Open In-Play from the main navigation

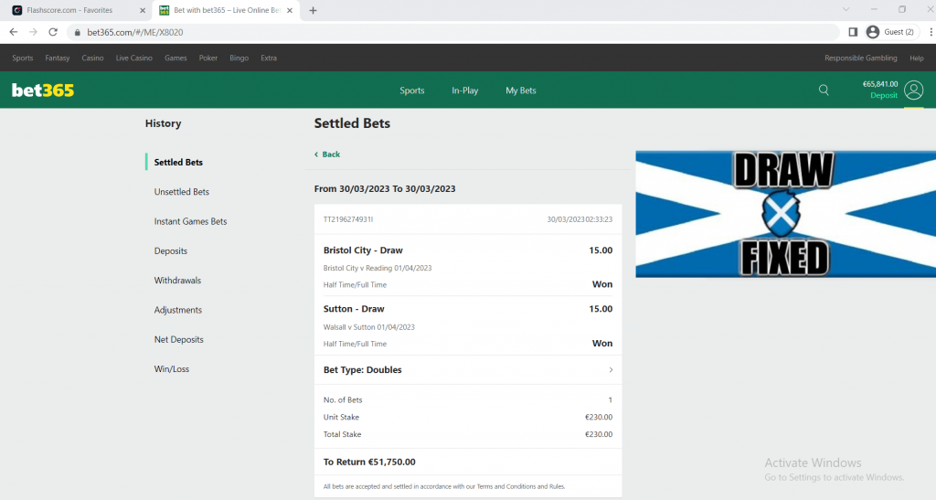(464, 90)
